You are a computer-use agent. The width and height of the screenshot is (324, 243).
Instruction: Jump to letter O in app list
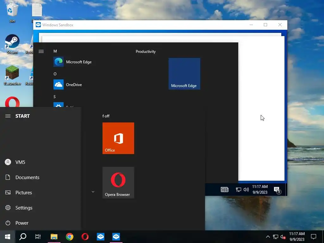(x=55, y=74)
